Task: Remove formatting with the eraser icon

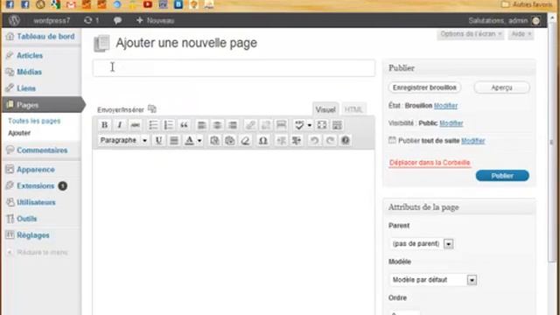Action: pyautogui.click(x=245, y=140)
